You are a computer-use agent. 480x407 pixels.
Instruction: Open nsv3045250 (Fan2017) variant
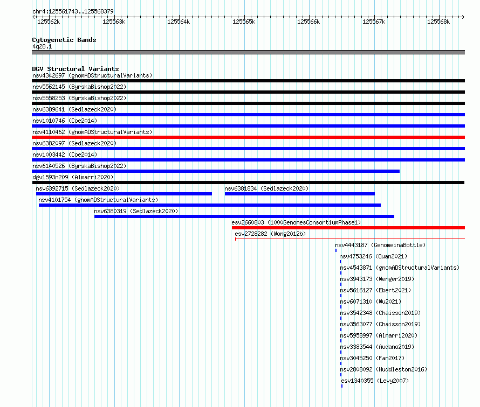pyautogui.click(x=372, y=358)
